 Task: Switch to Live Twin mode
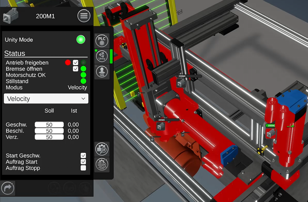(x=102, y=71)
